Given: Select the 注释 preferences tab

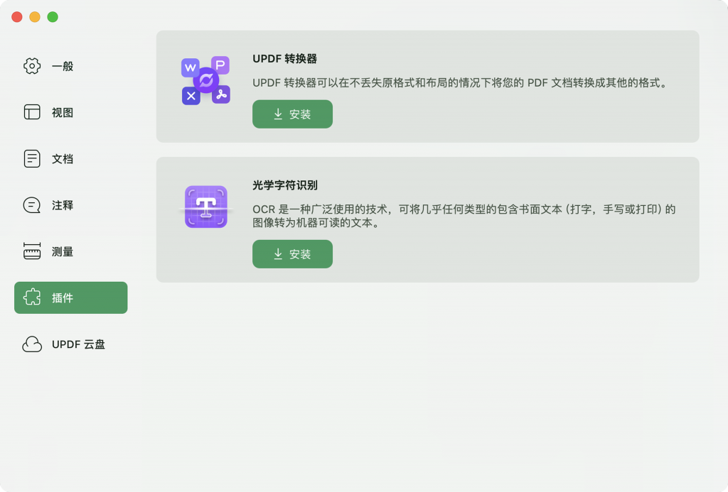Looking at the screenshot, I should (x=63, y=205).
